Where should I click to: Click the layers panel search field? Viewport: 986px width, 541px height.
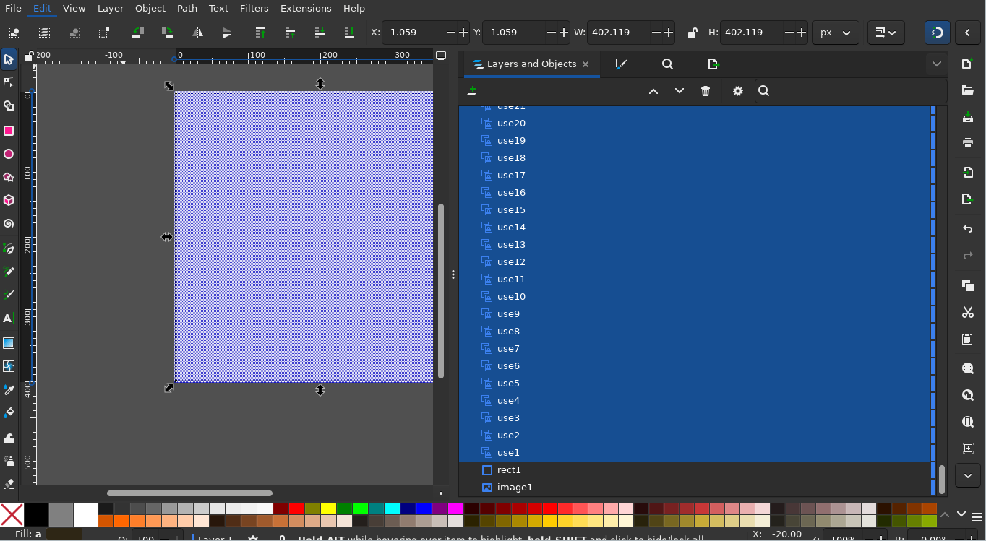coord(851,91)
